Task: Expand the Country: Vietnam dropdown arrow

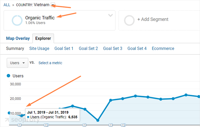Action: tap(53, 5)
